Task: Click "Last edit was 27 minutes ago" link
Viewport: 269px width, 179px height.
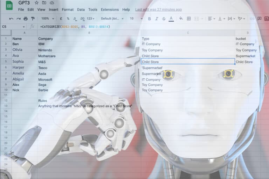Action: tap(158, 10)
